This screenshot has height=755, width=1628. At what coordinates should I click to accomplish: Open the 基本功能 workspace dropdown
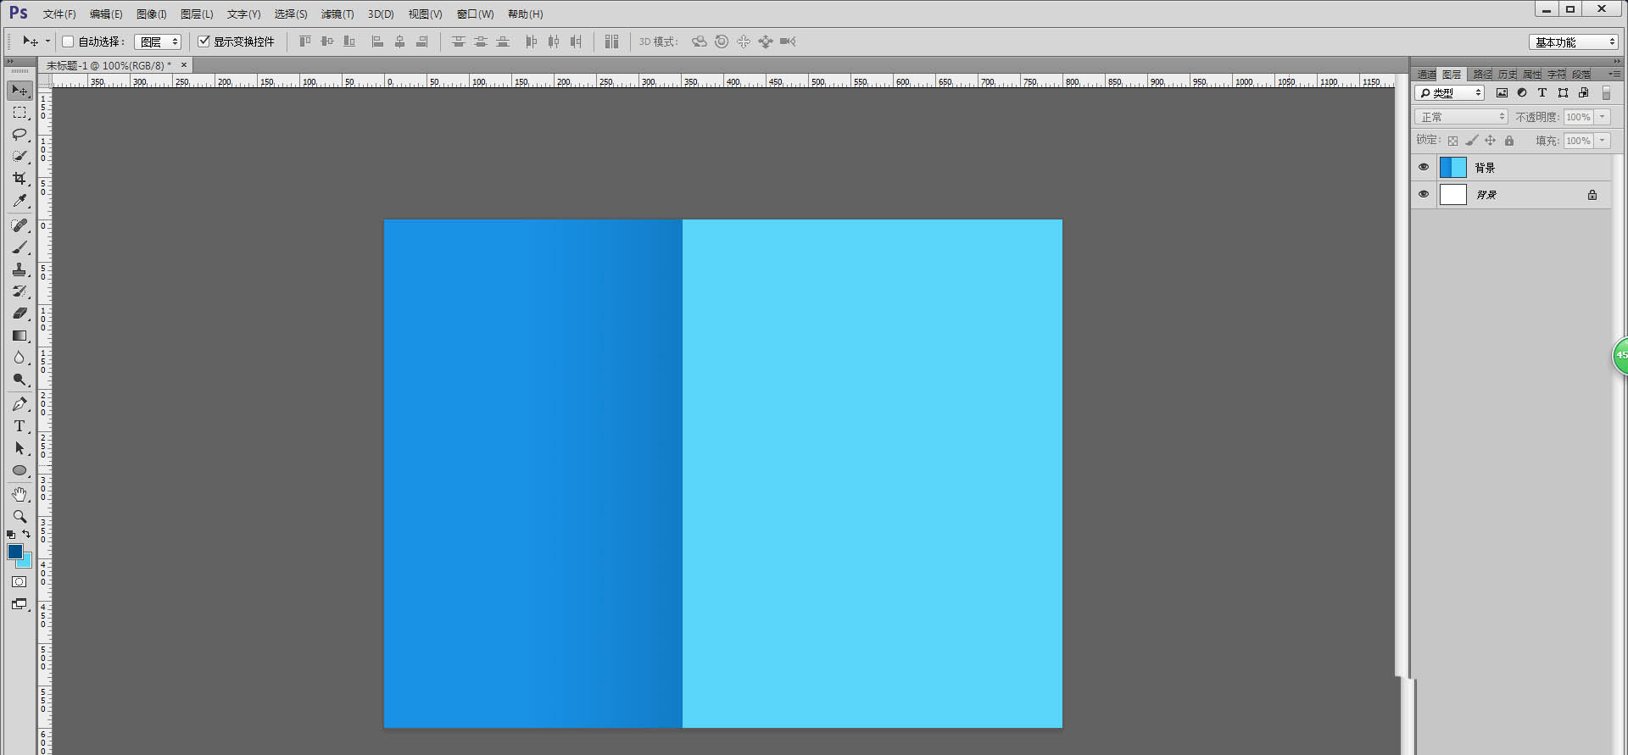pos(1574,42)
